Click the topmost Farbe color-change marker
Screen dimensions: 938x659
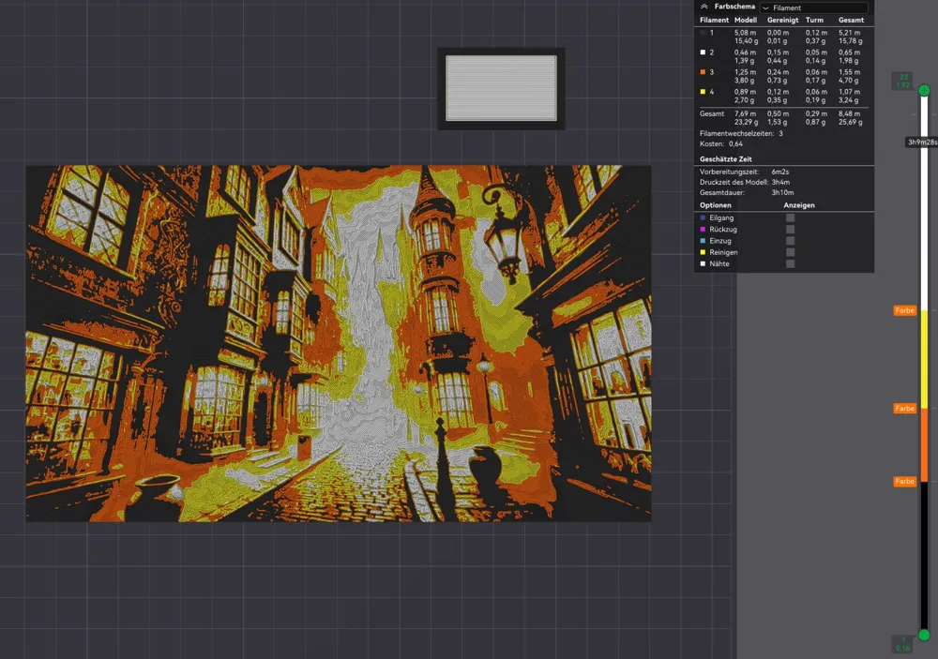[905, 311]
